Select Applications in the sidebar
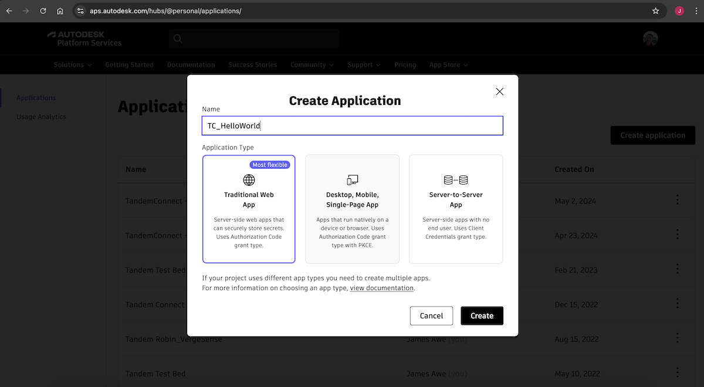This screenshot has width=704, height=387. tap(36, 98)
